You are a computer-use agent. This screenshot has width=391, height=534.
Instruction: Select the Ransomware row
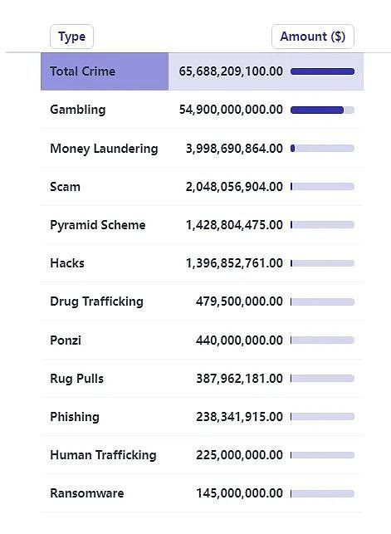pos(202,493)
